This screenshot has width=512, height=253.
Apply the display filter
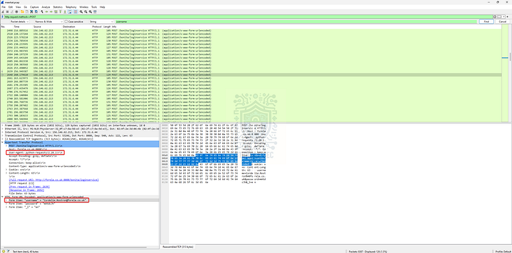pos(499,17)
